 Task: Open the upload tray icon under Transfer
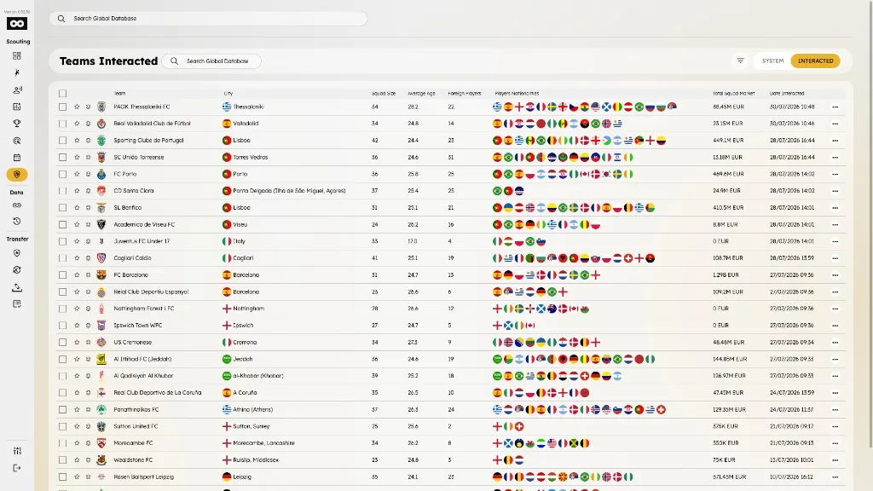click(17, 287)
